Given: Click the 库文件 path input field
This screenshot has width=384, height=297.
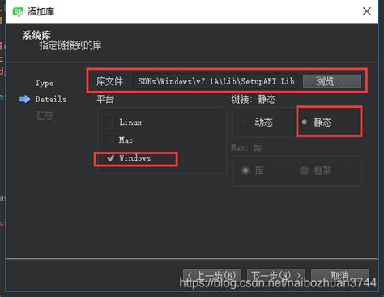Looking at the screenshot, I should pyautogui.click(x=215, y=81).
